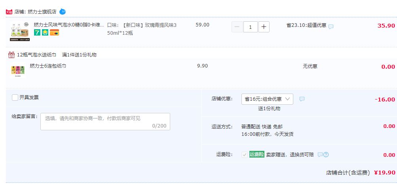397x184 pixels.
Task: Click 普通配送 快递 免邮 shipping method
Action: tap(262, 126)
